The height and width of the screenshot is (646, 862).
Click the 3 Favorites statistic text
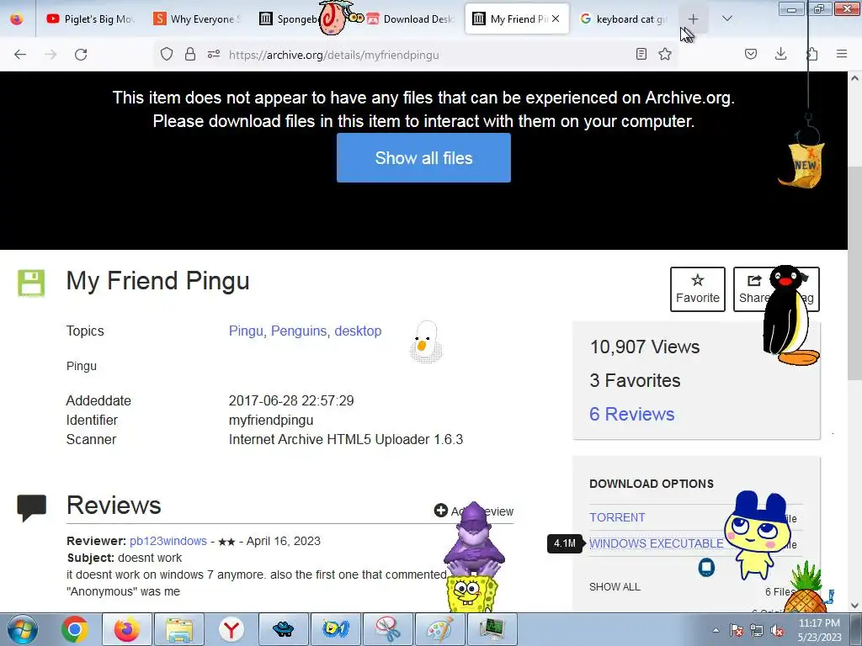point(635,380)
